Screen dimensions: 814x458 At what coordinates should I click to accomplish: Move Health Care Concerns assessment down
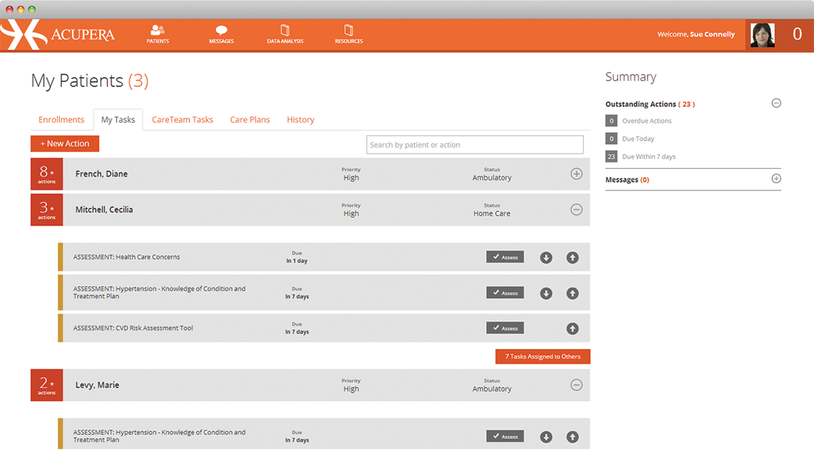click(546, 257)
